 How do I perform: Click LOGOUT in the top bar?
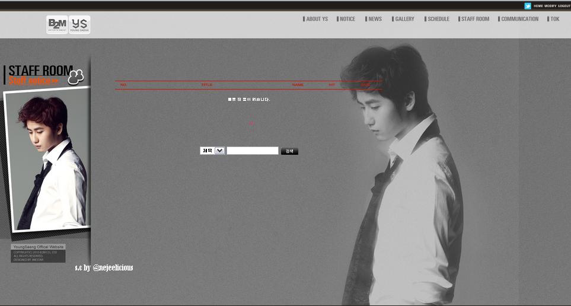[x=564, y=6]
